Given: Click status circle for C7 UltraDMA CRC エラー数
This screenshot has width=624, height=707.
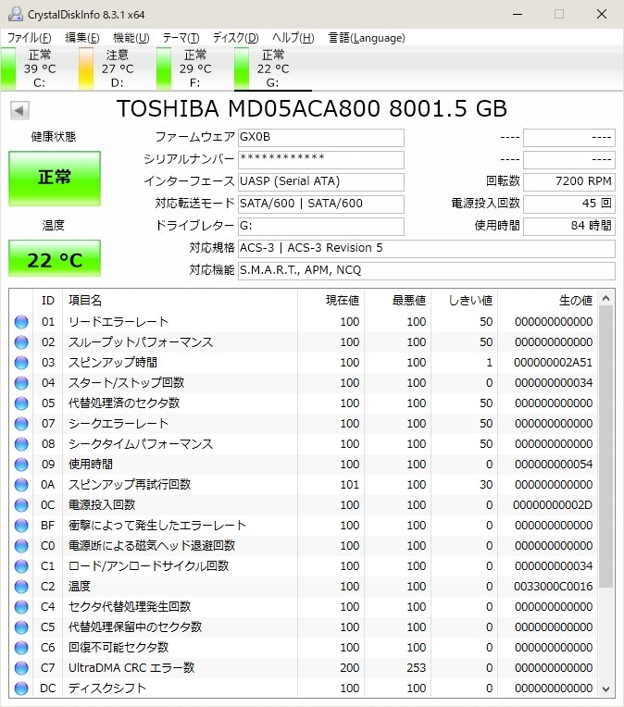Looking at the screenshot, I should tap(21, 668).
